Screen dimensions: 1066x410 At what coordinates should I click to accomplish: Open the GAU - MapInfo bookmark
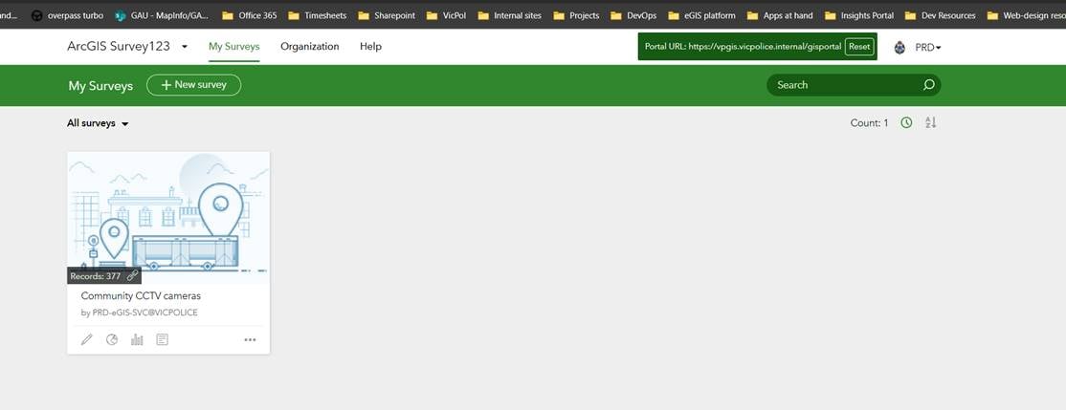click(x=162, y=15)
